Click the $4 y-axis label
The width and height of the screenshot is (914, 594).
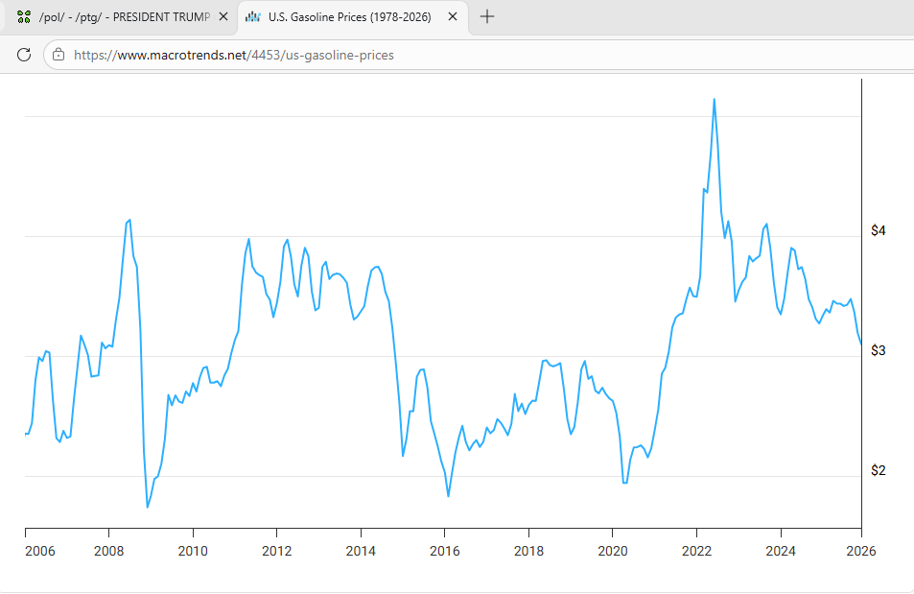point(879,230)
